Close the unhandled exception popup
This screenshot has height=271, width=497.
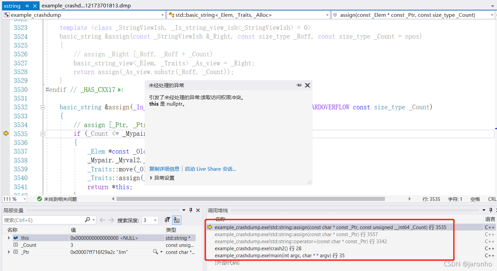click(307, 86)
